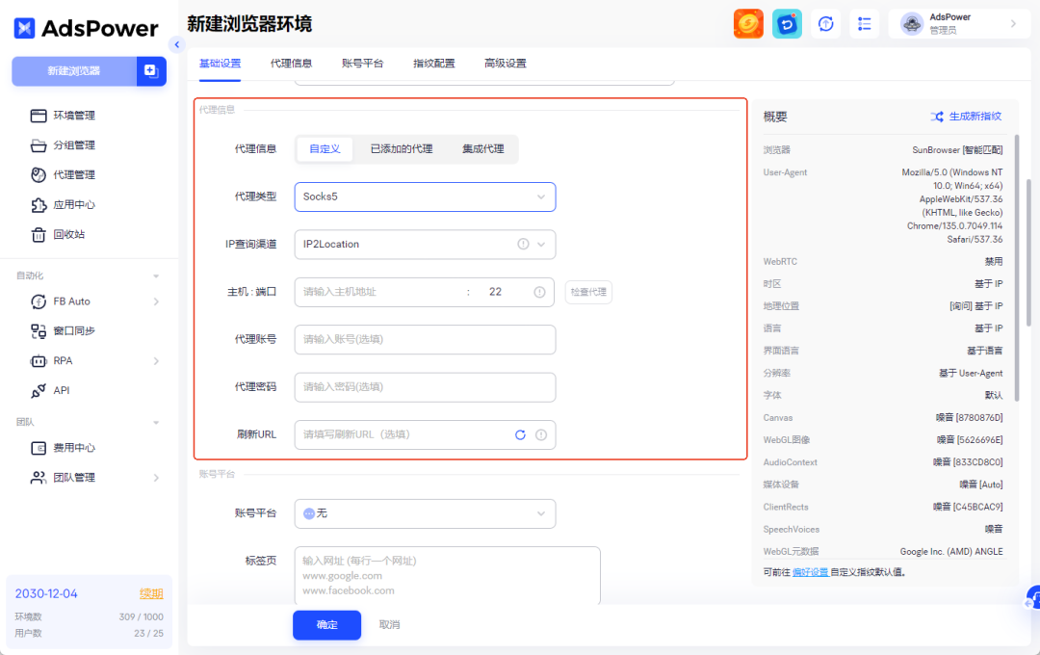Switch to the 集成代理 proxy option

point(482,149)
